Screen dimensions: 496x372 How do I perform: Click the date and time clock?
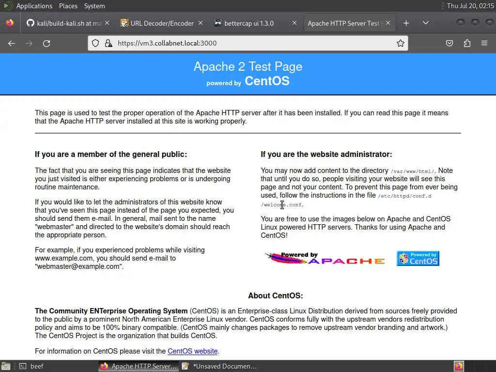(x=470, y=6)
